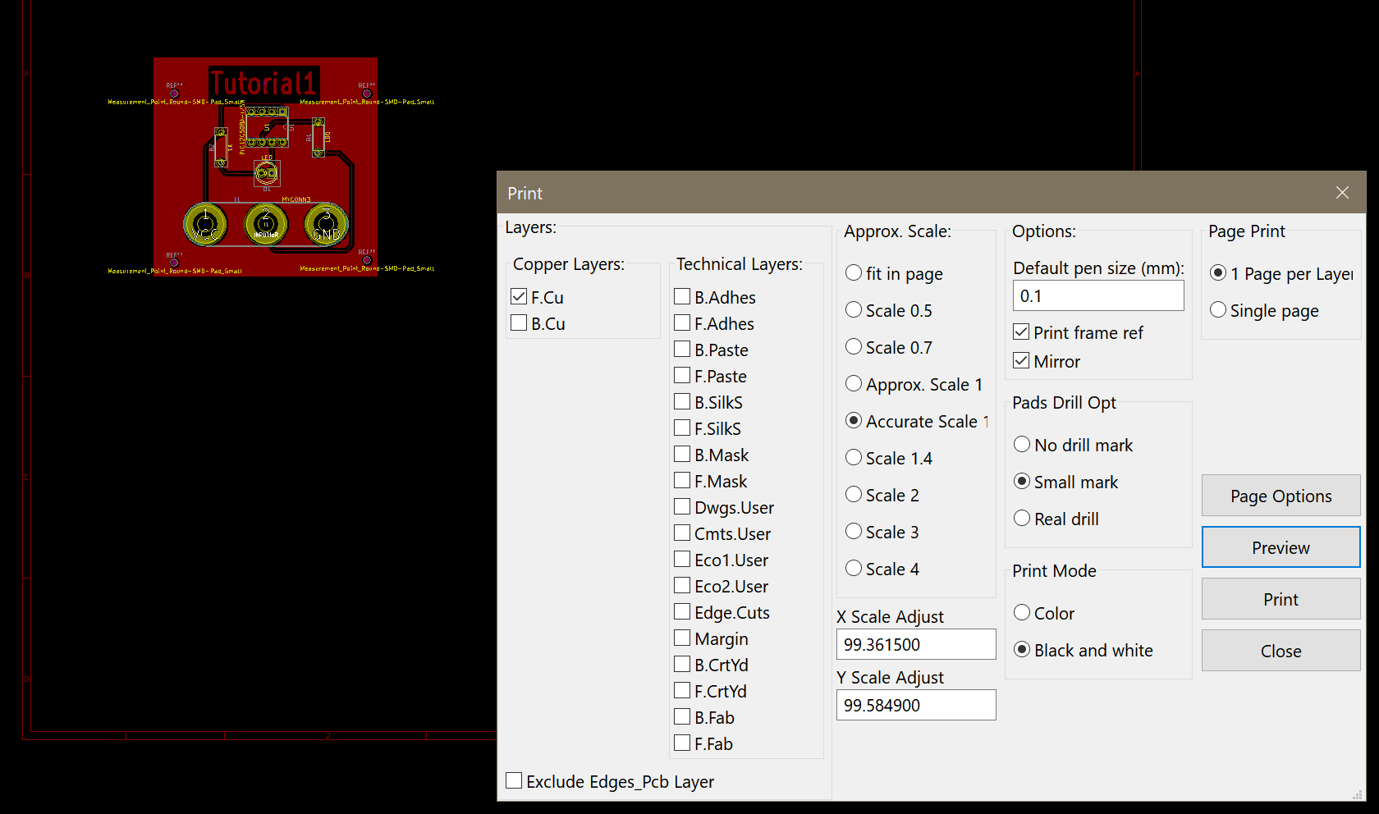Click the Close button
Image resolution: width=1379 pixels, height=814 pixels.
[x=1280, y=651]
